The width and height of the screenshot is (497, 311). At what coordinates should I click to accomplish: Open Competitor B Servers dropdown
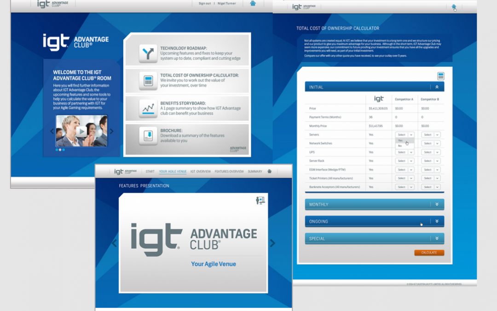click(431, 135)
